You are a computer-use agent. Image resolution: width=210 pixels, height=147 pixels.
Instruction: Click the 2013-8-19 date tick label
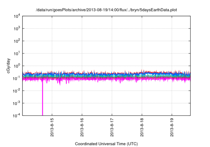pos(172,127)
